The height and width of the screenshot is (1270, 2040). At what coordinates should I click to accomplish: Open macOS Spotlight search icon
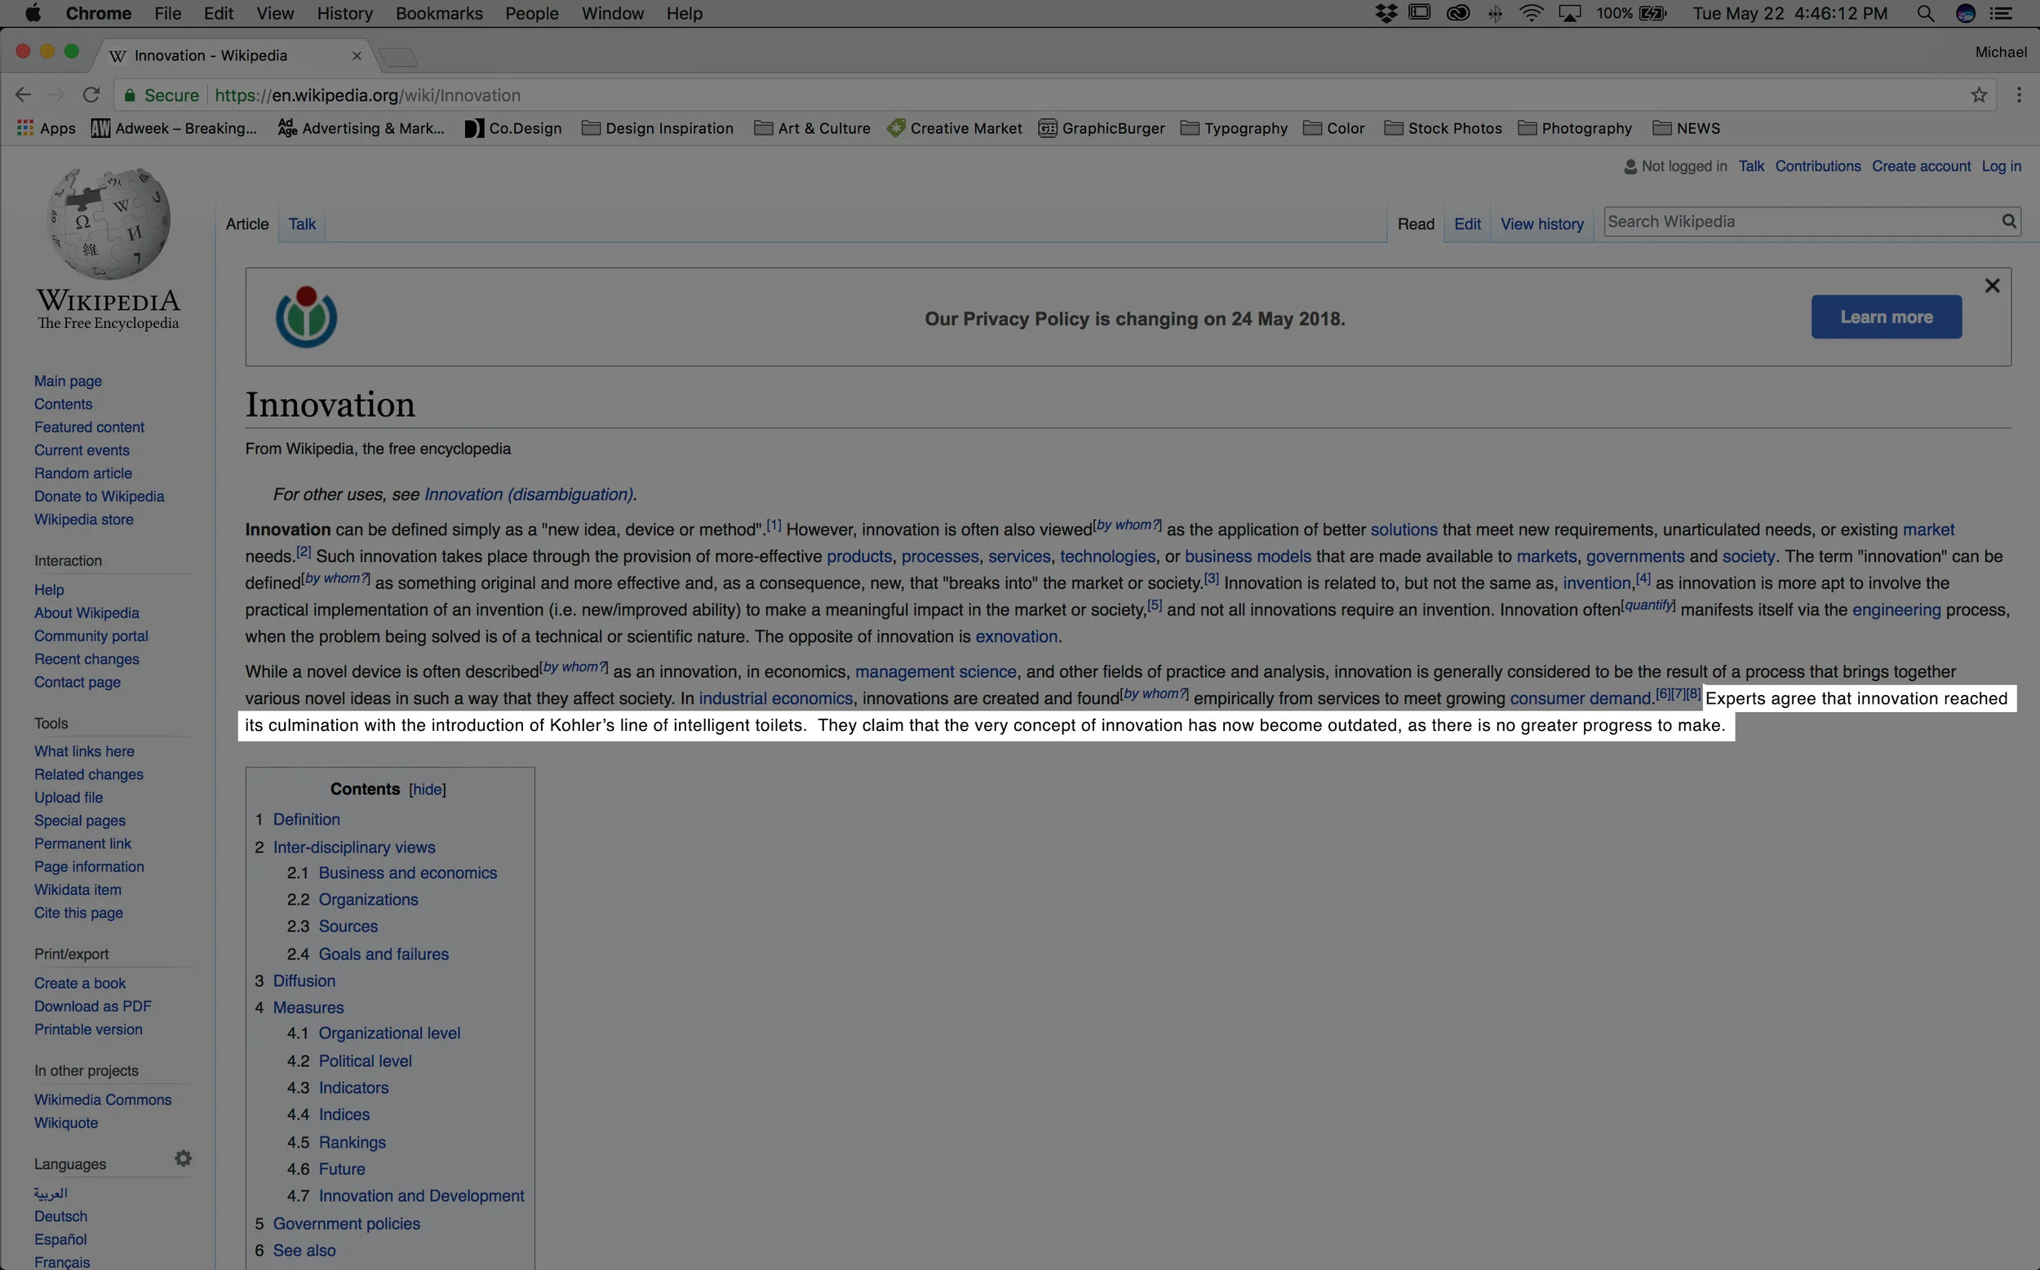[1925, 13]
